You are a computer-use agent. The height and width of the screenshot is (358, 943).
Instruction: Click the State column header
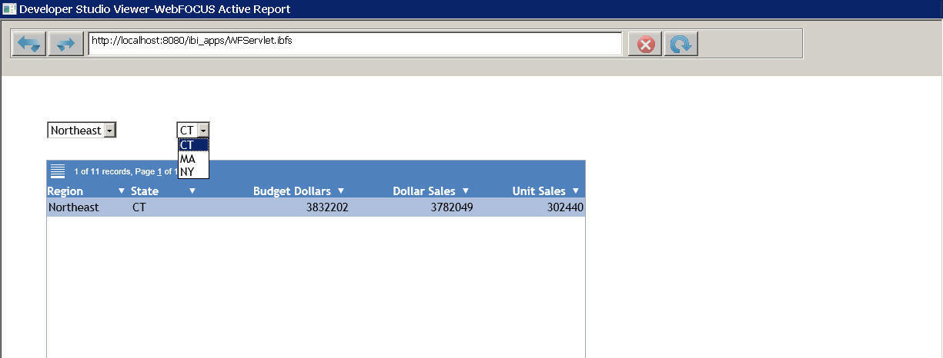tap(145, 191)
